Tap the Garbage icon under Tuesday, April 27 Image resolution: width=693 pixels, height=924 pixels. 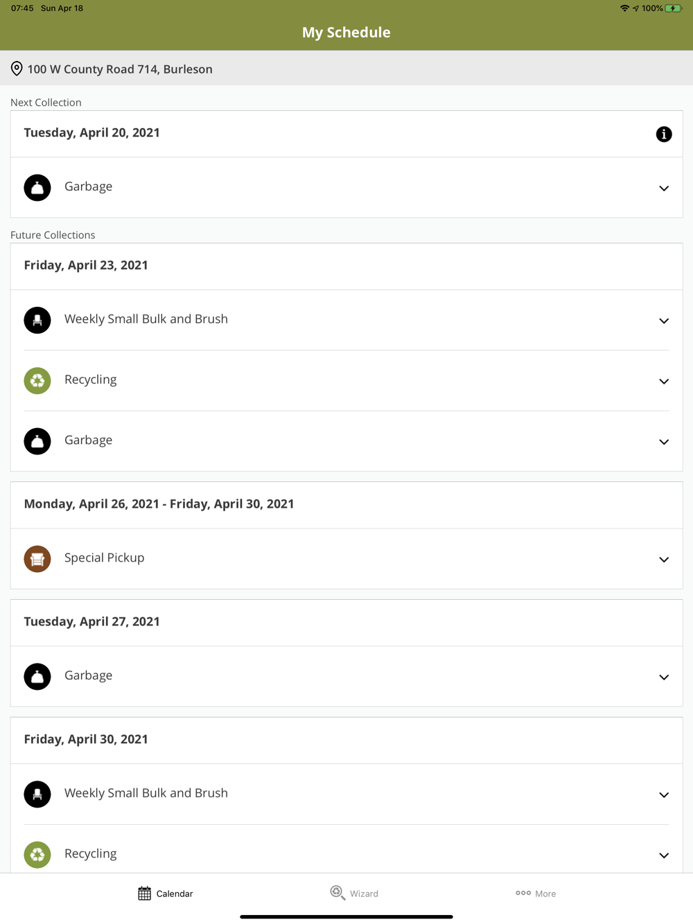point(37,677)
